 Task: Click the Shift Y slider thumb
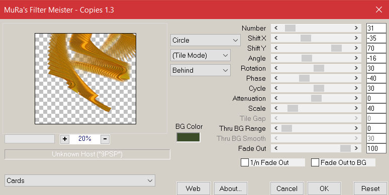(336, 48)
